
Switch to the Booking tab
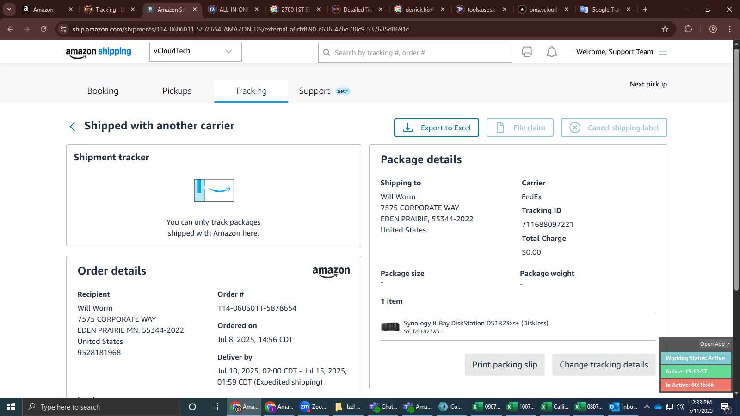[x=103, y=91]
